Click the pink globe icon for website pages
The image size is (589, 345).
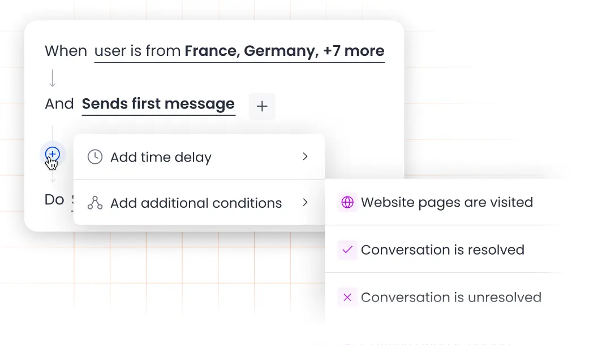click(x=347, y=202)
